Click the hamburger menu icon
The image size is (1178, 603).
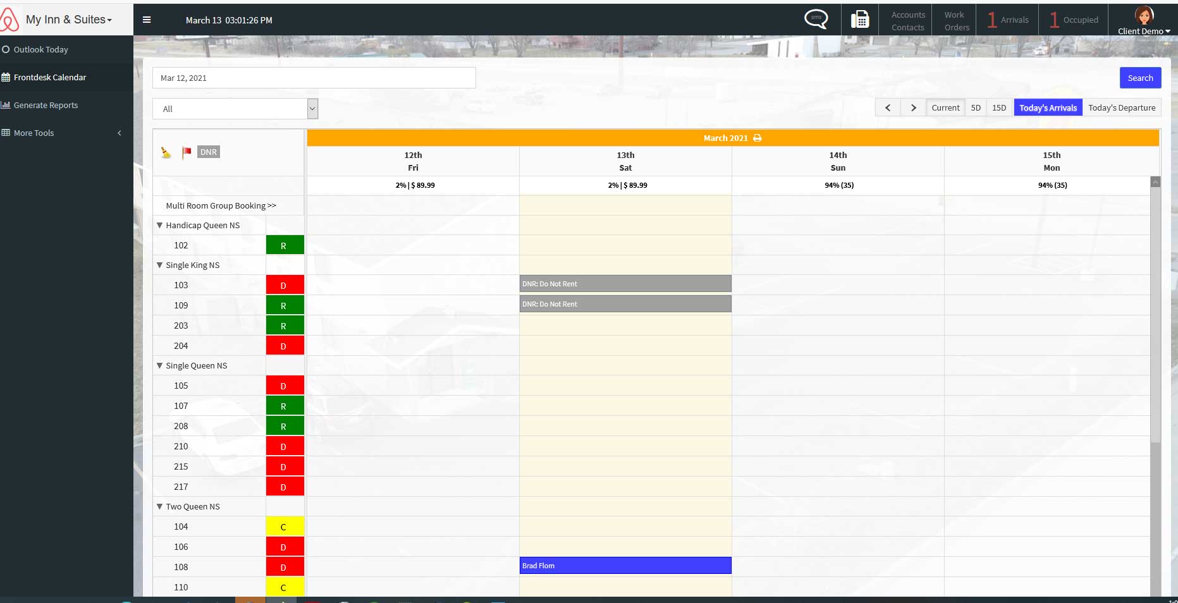(147, 20)
